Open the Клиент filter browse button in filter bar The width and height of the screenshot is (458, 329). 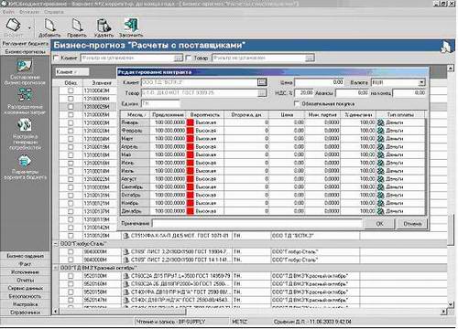pyautogui.click(x=178, y=58)
